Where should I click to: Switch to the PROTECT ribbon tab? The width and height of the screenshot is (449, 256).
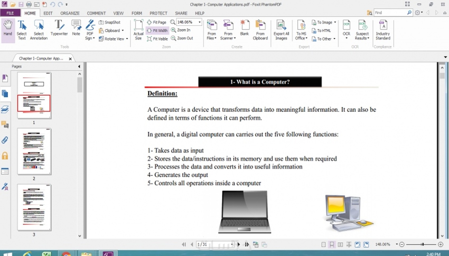158,13
